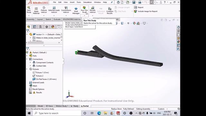This screenshot has height=116, width=206.
Task: Save the document with the floppy icon
Action: point(134,2)
